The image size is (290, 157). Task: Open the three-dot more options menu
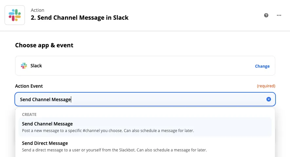[x=279, y=15]
